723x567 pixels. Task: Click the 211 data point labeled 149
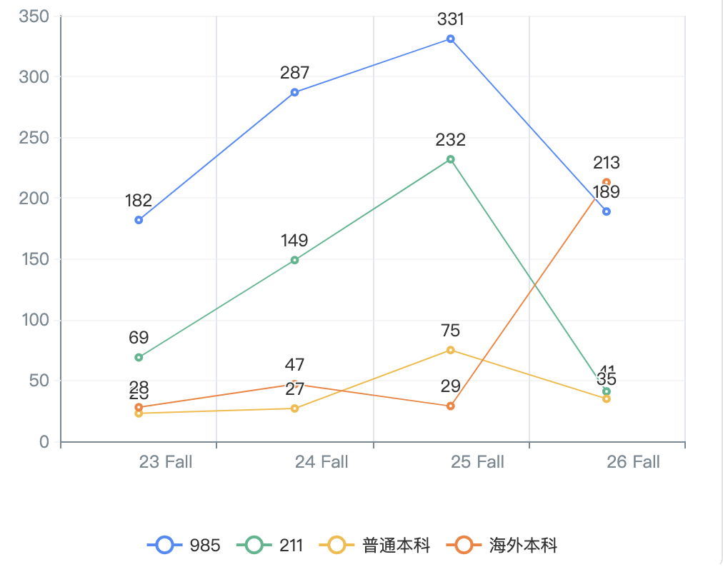click(294, 260)
